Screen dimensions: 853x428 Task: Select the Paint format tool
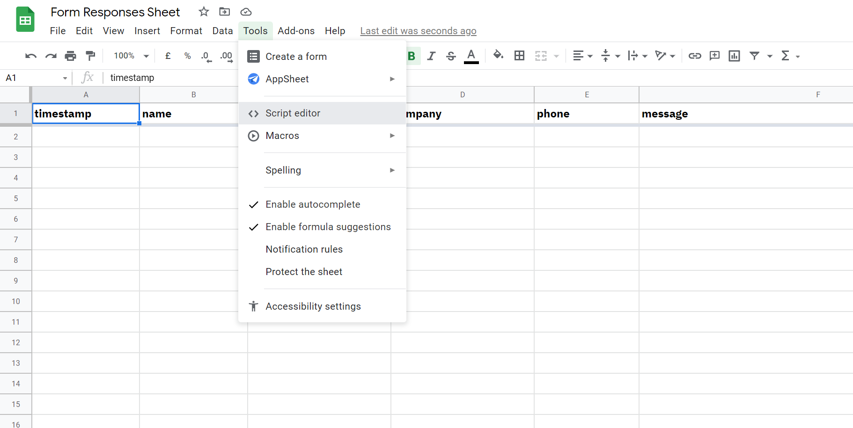click(90, 56)
